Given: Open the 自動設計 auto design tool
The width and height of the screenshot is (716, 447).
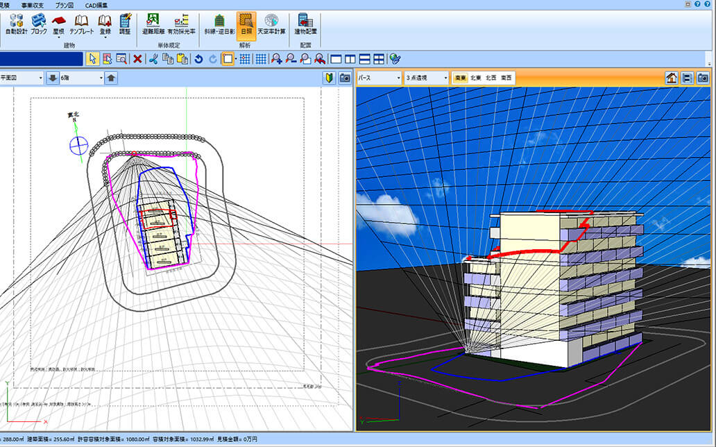Looking at the screenshot, I should pyautogui.click(x=15, y=24).
